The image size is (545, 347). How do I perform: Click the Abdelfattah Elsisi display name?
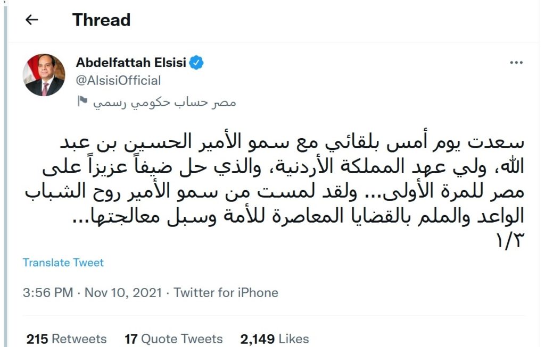[131, 63]
